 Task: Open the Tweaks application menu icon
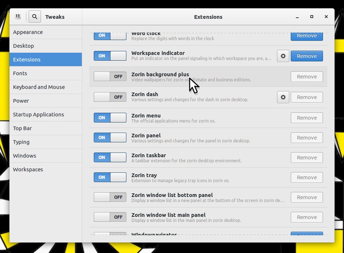click(x=18, y=17)
